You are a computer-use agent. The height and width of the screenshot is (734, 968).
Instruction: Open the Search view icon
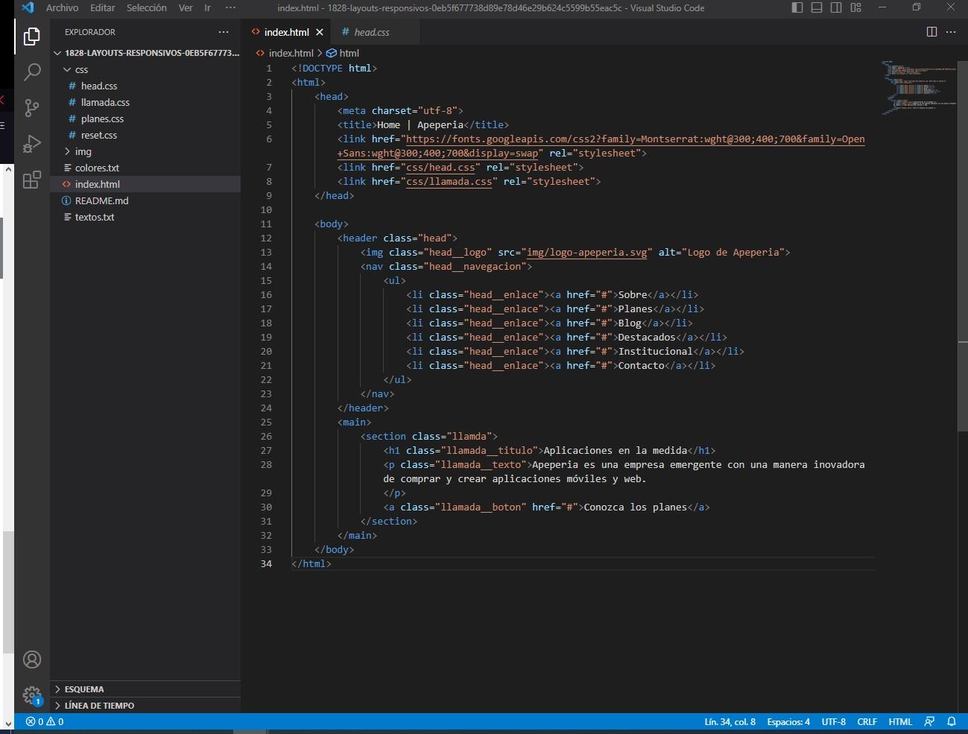pyautogui.click(x=32, y=72)
